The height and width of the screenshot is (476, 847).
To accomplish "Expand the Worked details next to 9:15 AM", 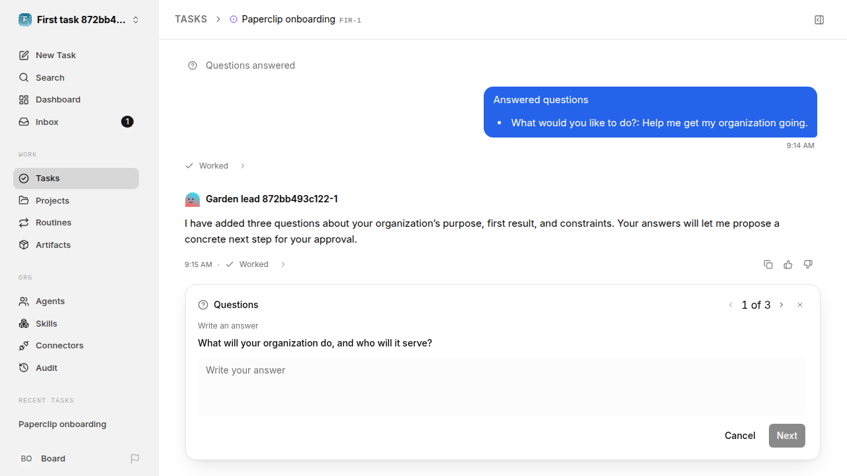I will [283, 264].
